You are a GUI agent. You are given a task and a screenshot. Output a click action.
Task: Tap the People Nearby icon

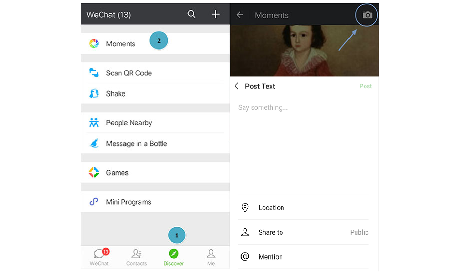[94, 123]
